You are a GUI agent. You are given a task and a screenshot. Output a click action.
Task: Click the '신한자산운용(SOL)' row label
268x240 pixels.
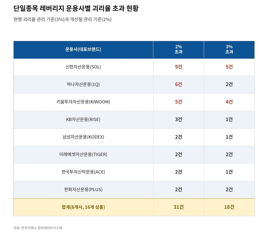tap(83, 67)
